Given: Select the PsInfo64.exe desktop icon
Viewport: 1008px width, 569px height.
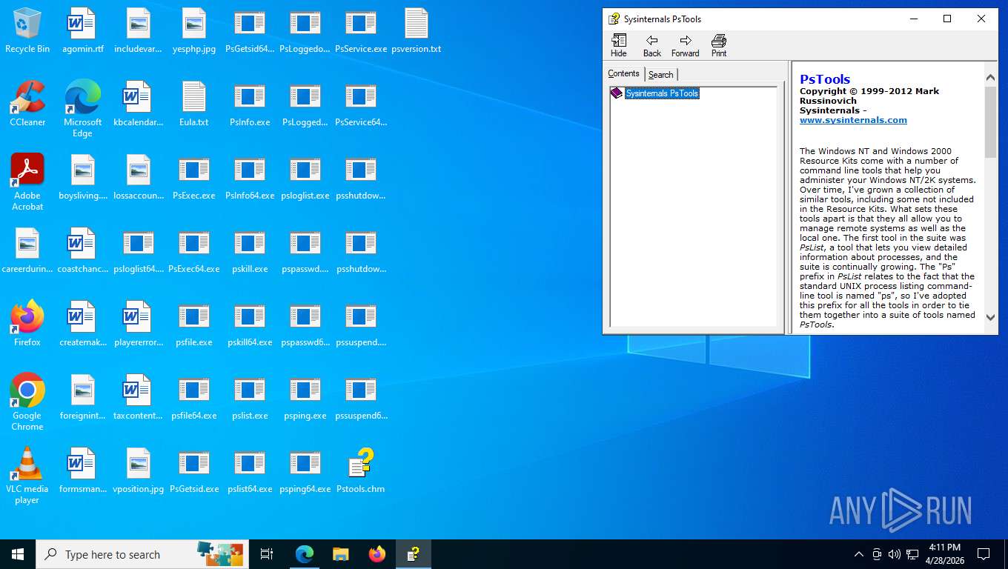Looking at the screenshot, I should (x=250, y=177).
